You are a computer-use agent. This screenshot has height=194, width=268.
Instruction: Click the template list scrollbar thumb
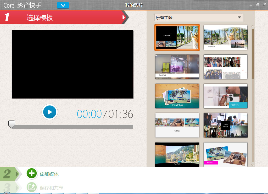tap(253, 54)
